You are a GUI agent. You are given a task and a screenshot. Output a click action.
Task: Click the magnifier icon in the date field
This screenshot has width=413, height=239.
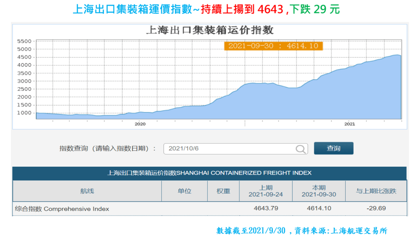[300, 149]
